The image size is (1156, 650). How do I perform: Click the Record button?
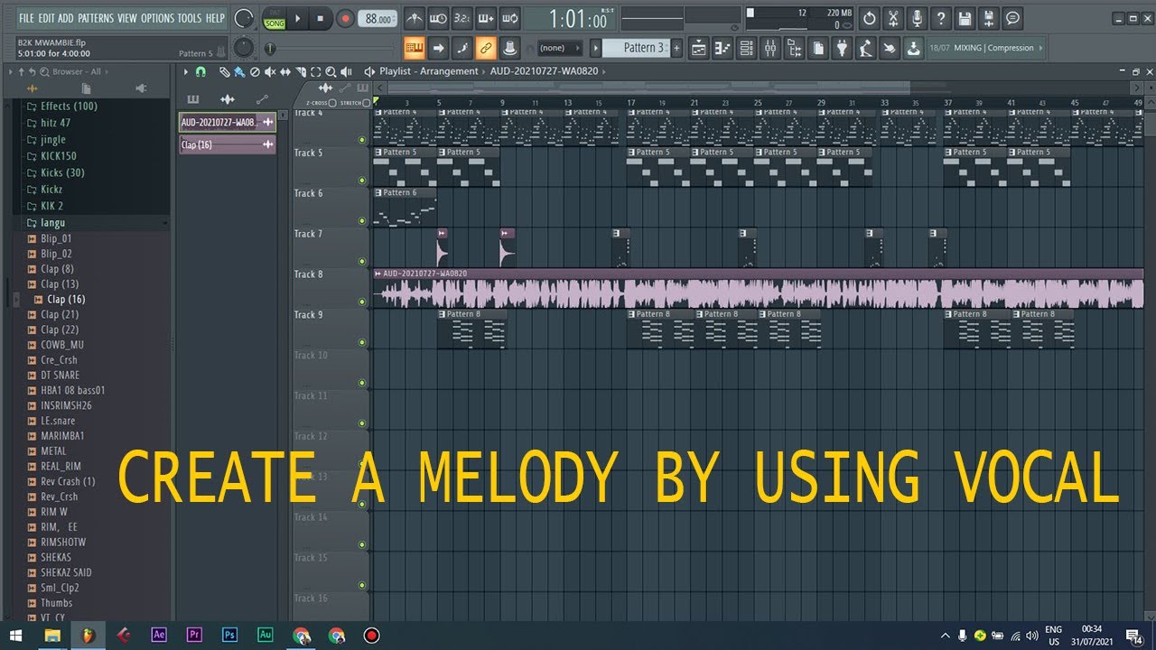[x=346, y=18]
